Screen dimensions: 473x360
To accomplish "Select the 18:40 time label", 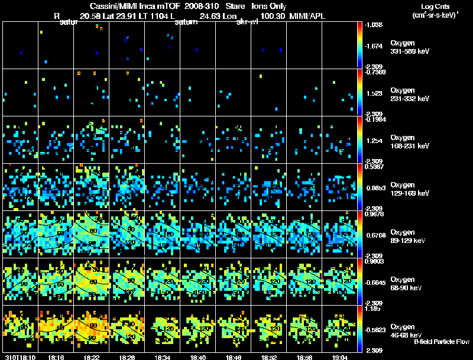I will pos(198,357).
